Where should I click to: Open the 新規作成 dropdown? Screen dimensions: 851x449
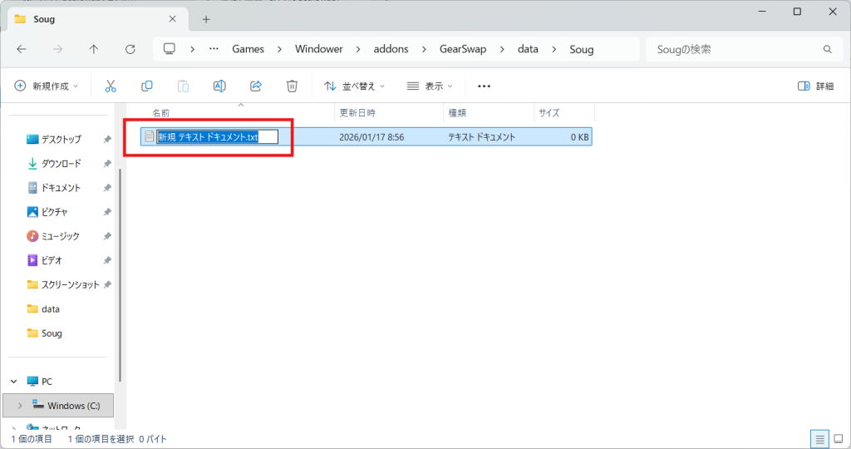click(x=47, y=86)
